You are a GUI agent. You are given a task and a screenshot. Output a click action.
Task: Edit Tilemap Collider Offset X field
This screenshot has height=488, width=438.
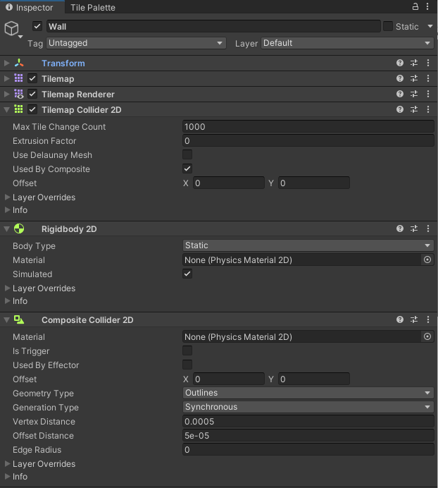[x=229, y=183]
